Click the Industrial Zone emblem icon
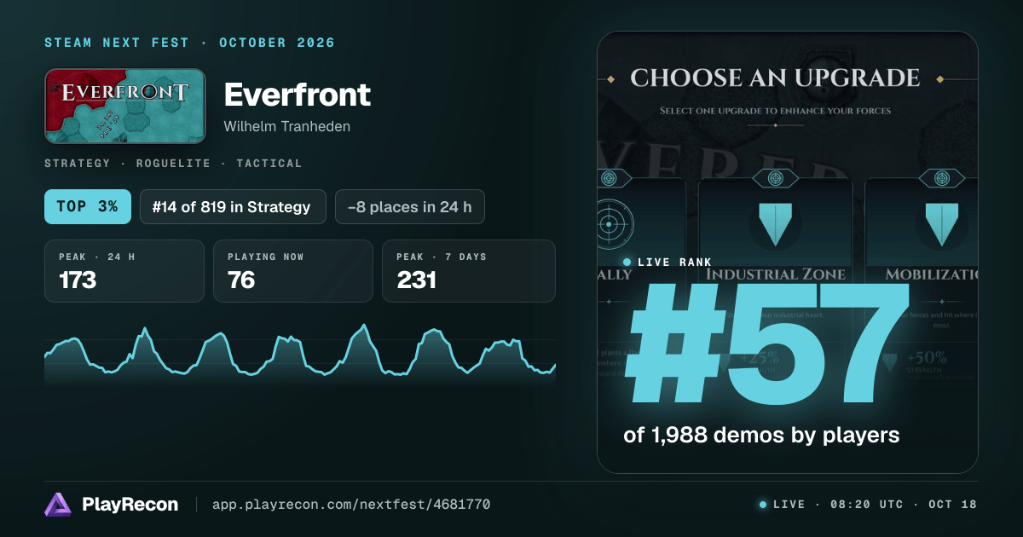The height and width of the screenshot is (537, 1023). [775, 224]
